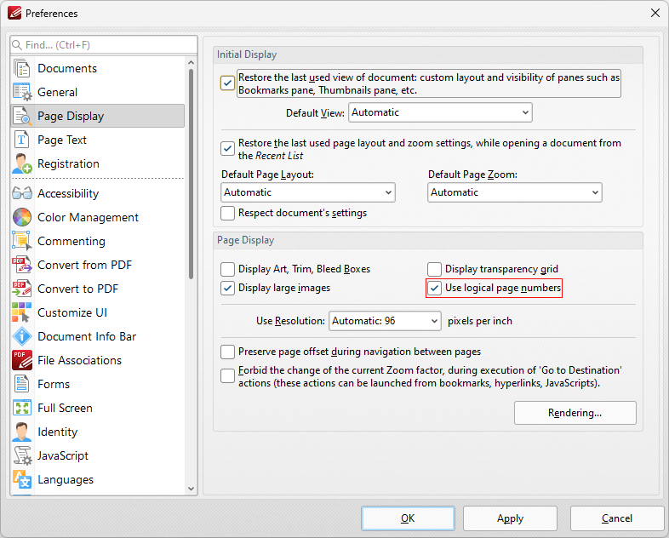Click the Page Display magnifier icon
The height and width of the screenshot is (538, 669).
(x=22, y=116)
